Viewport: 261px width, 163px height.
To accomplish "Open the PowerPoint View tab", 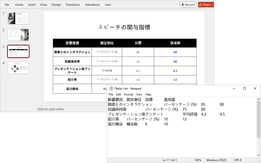I will pos(108,5).
